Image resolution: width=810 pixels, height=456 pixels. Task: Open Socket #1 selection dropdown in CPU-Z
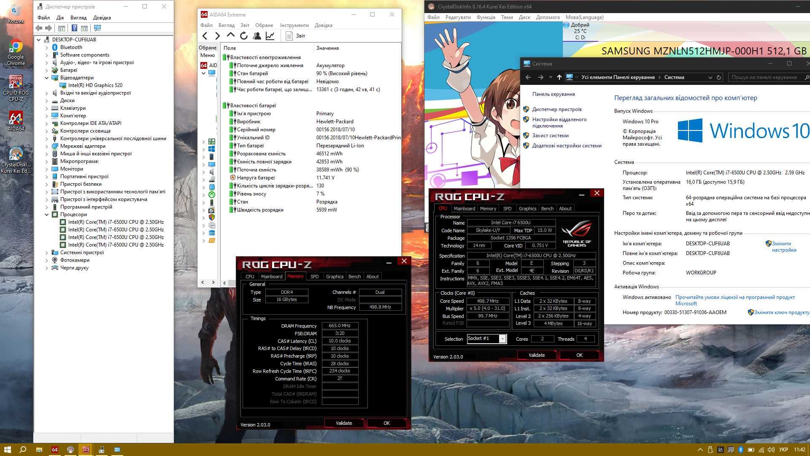click(502, 339)
